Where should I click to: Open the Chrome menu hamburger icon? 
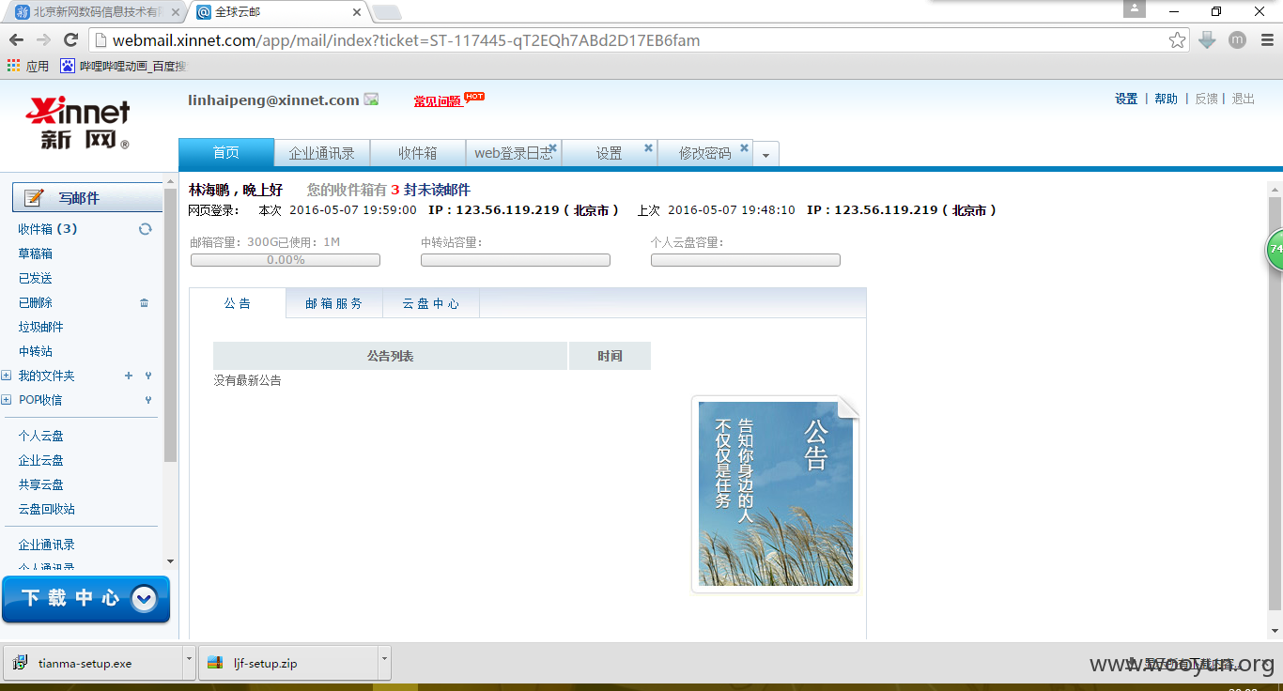[1266, 40]
